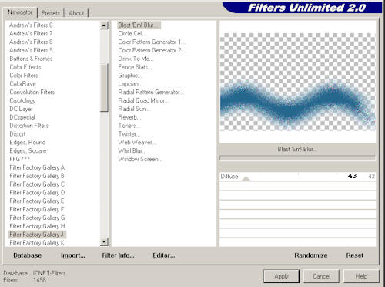Image resolution: width=385 pixels, height=287 pixels.
Task: Choose Color Pattern Generator 2 filter
Action: point(152,50)
